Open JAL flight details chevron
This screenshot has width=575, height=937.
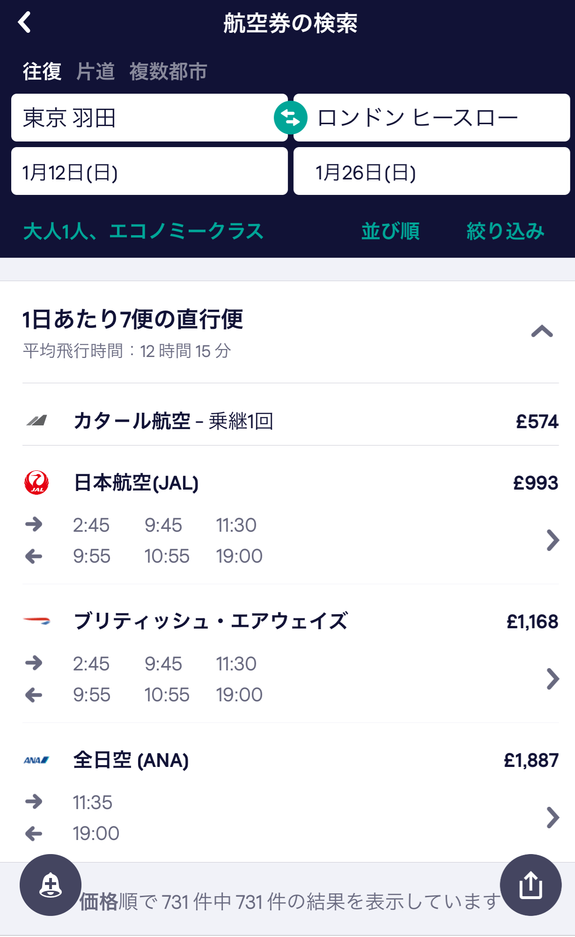click(x=553, y=540)
